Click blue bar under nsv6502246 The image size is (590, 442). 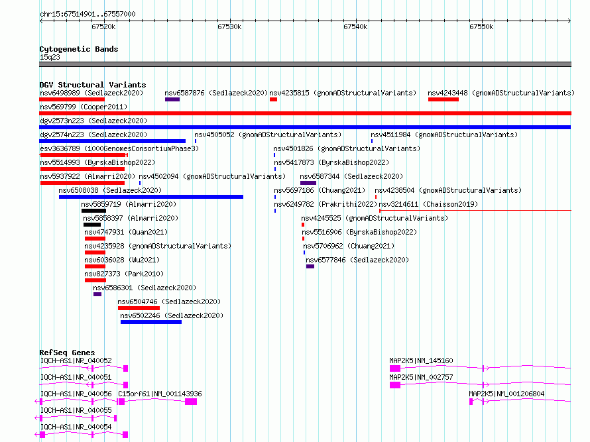pyautogui.click(x=151, y=322)
